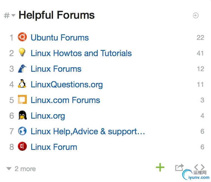The image size is (211, 182).
Task: Visit the LinuxQuestions.org link
Action: tap(66, 85)
